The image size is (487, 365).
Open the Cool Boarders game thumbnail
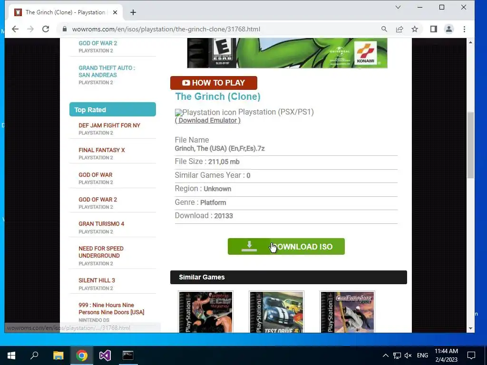pyautogui.click(x=347, y=312)
